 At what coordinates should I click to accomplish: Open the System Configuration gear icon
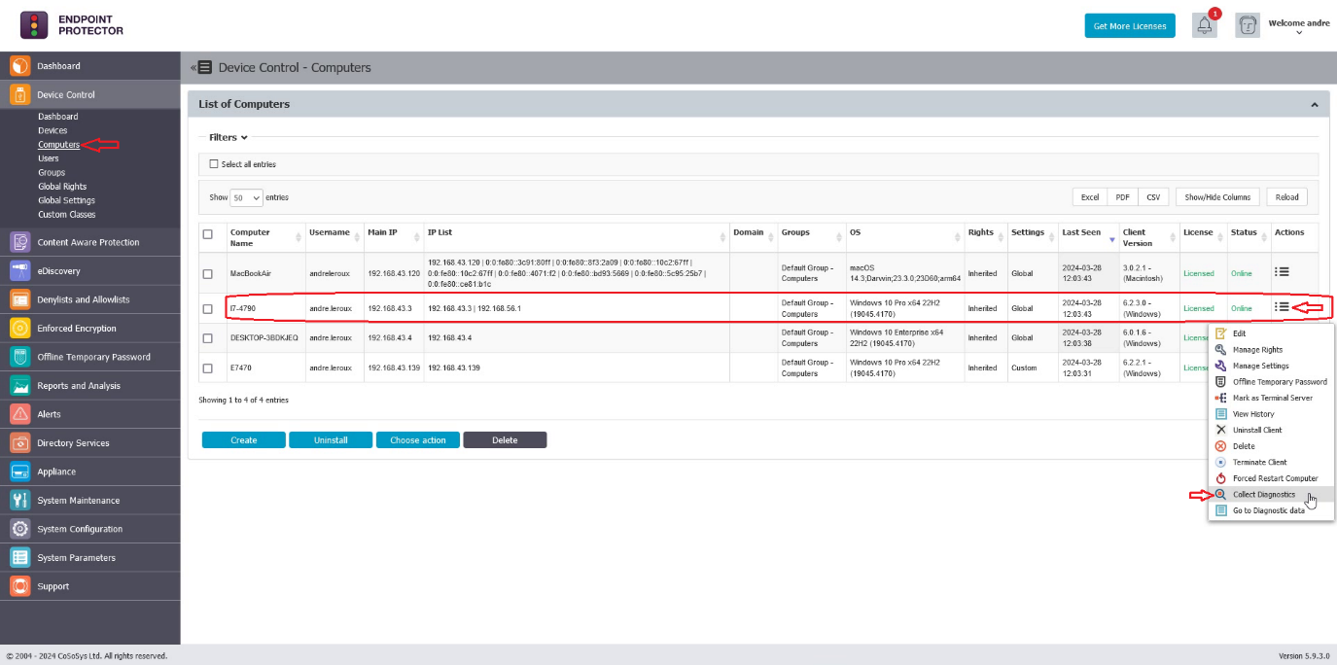click(x=20, y=529)
